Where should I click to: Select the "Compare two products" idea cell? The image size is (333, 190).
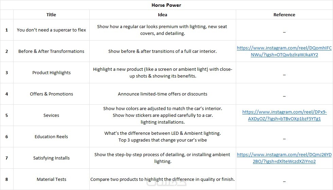pos(162,179)
